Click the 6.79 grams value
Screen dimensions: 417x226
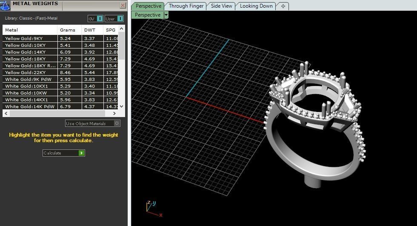pyautogui.click(x=65, y=106)
